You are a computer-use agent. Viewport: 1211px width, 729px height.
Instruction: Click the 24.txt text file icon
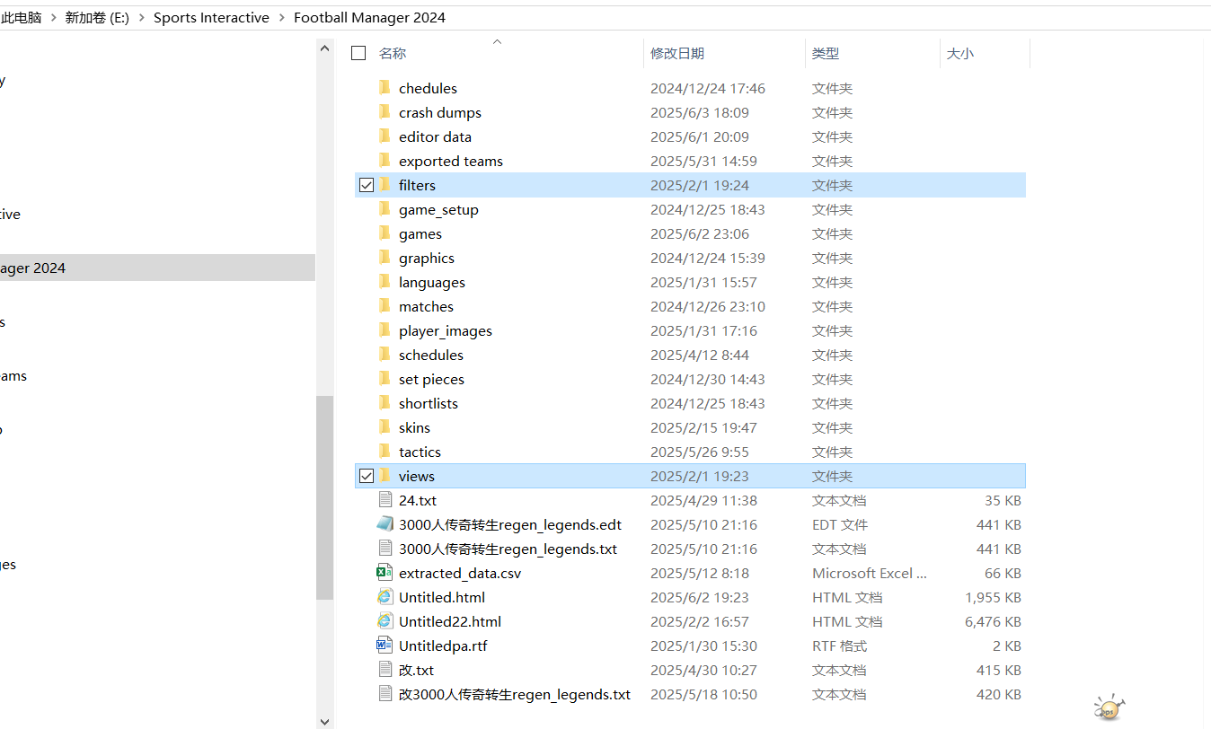[385, 500]
